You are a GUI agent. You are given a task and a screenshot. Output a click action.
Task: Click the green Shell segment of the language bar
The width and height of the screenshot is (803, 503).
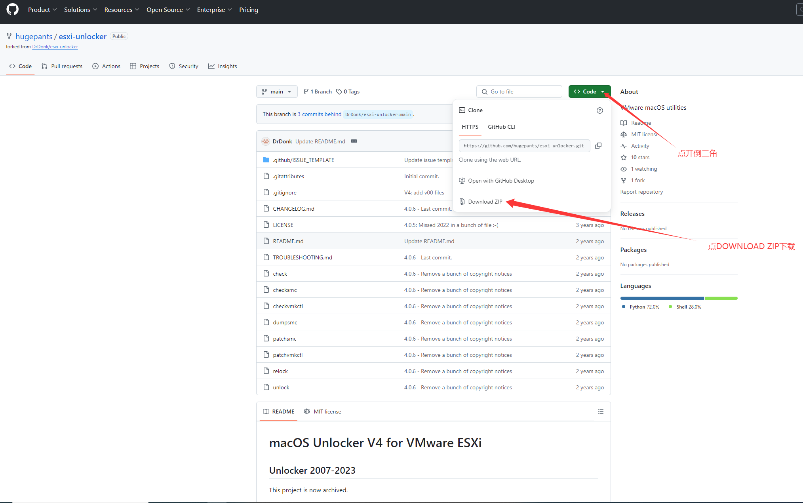(721, 298)
